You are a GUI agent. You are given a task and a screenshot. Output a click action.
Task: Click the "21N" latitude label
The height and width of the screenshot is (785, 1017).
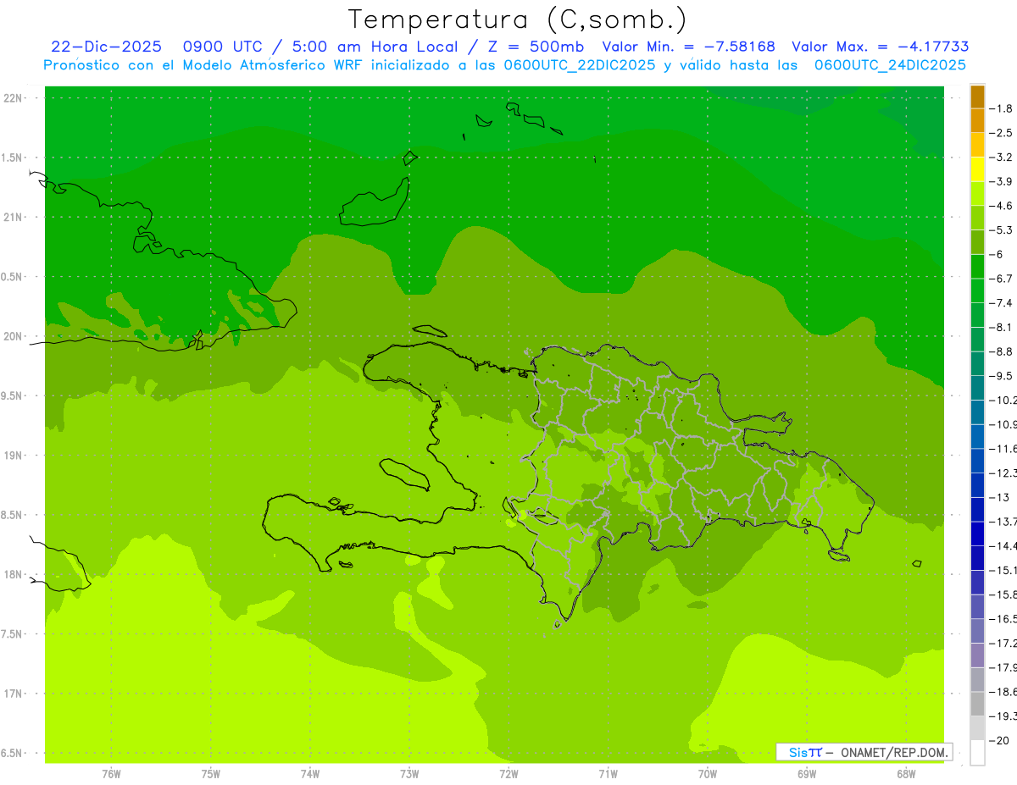coord(14,217)
